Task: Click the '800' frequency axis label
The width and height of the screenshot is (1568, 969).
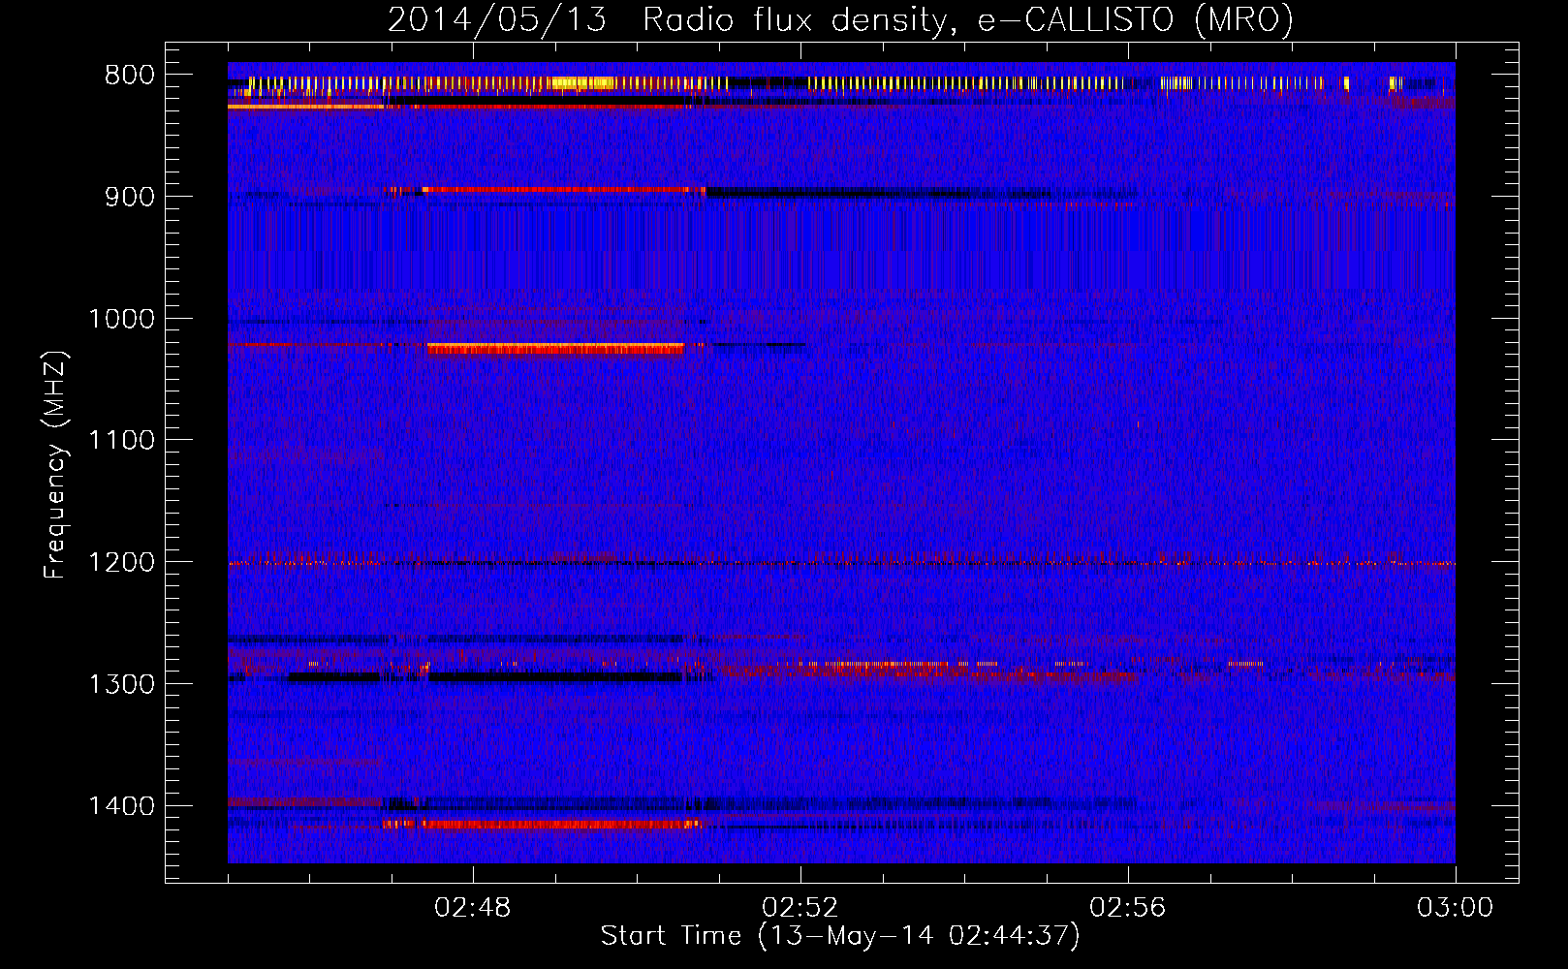Action: (x=130, y=75)
